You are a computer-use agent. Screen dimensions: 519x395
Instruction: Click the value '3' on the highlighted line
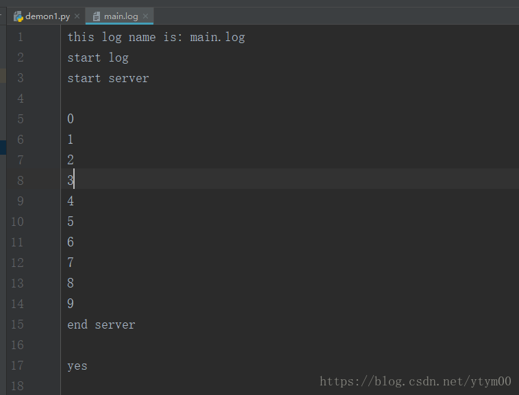point(71,180)
